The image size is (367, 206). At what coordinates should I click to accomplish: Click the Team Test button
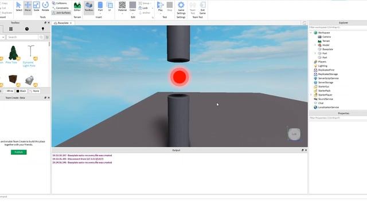pyautogui.click(x=193, y=8)
